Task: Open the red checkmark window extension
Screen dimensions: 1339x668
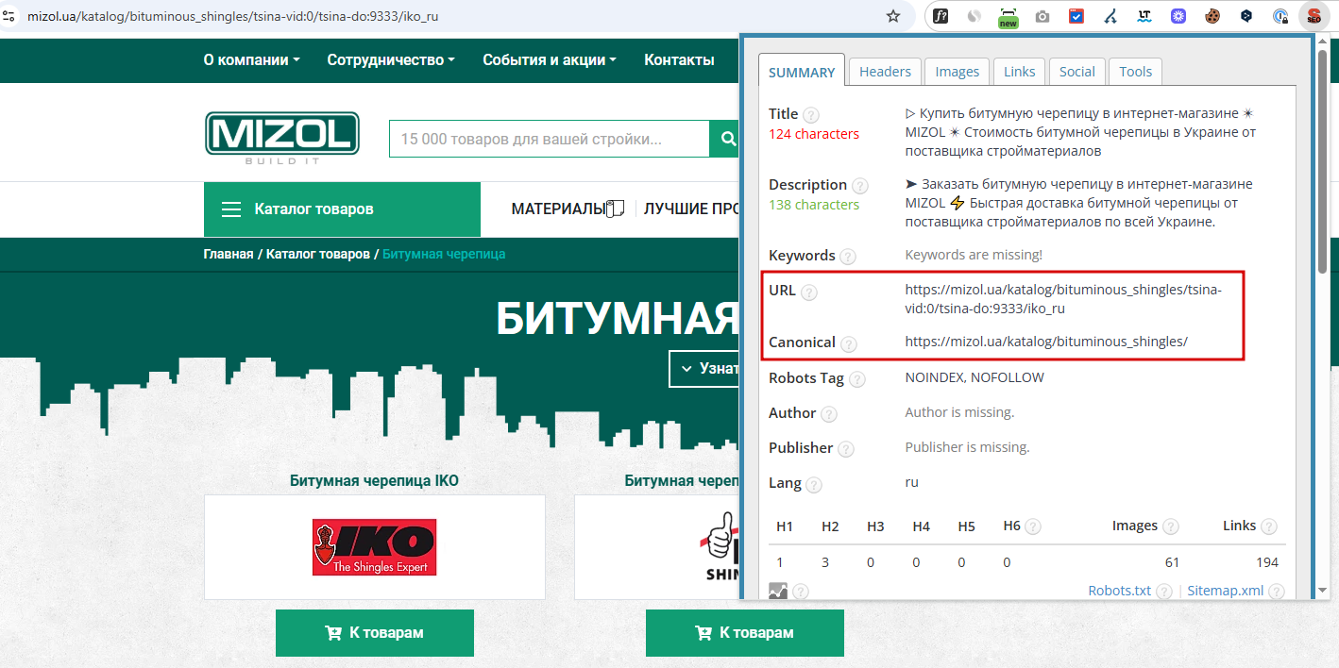Action: click(x=1076, y=16)
